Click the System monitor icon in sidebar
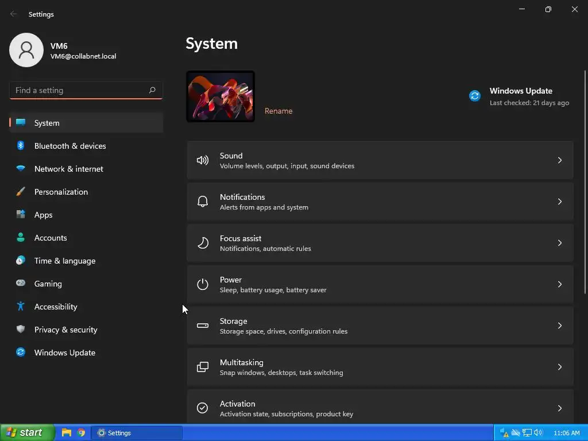Screen dimensions: 588x441 pos(21,123)
